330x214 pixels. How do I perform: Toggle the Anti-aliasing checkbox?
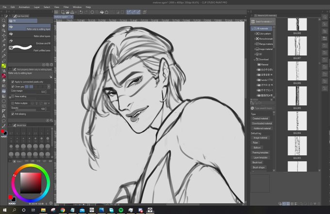tap(13, 114)
